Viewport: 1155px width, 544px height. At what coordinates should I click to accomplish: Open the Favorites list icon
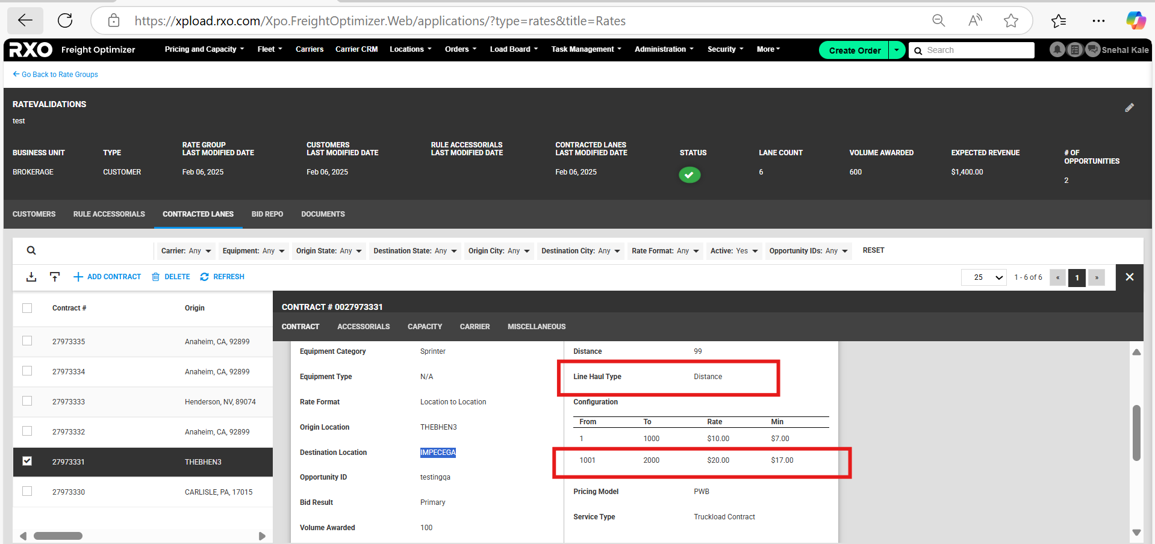1059,21
